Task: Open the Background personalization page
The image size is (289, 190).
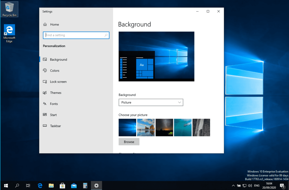Action: [x=76, y=59]
